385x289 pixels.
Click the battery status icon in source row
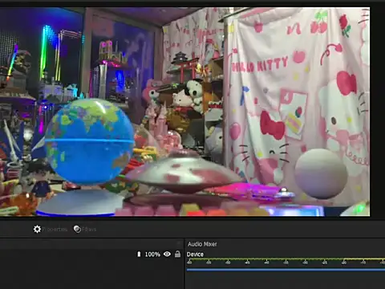point(139,254)
